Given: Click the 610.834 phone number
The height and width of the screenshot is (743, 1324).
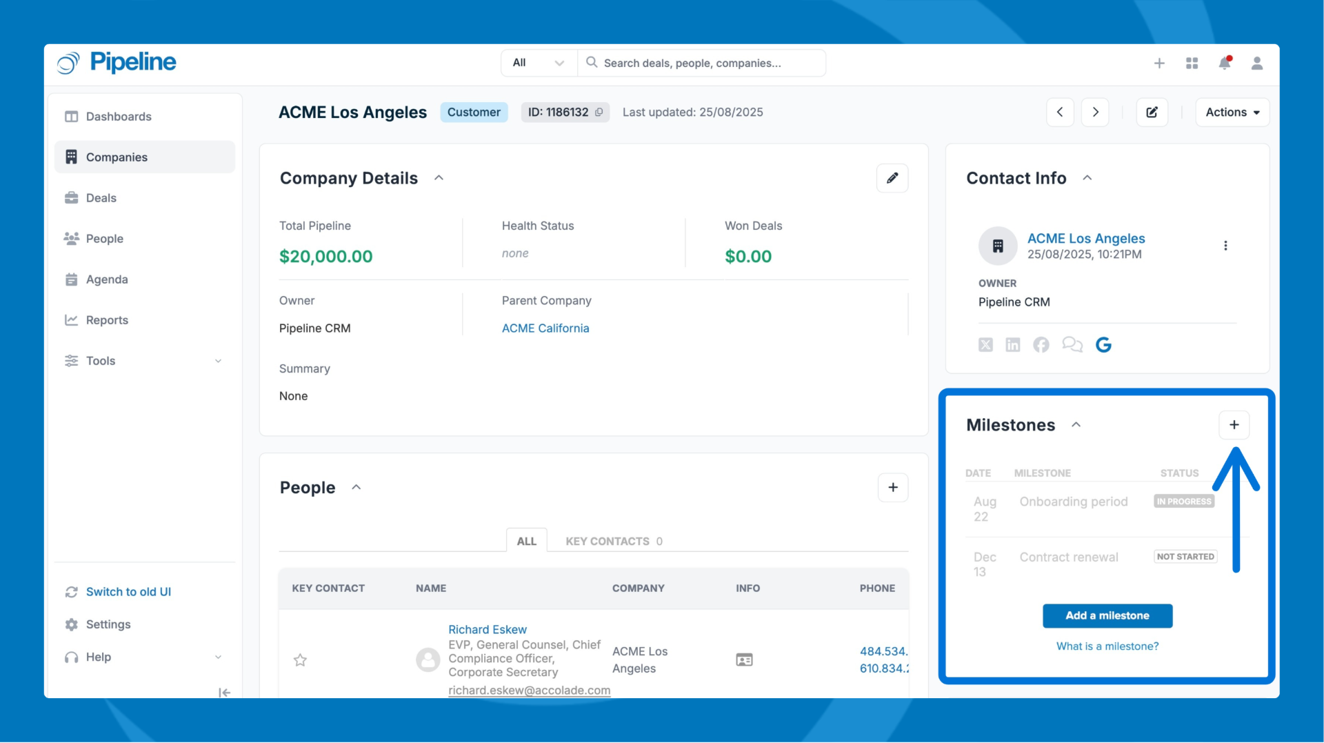Looking at the screenshot, I should [x=884, y=668].
